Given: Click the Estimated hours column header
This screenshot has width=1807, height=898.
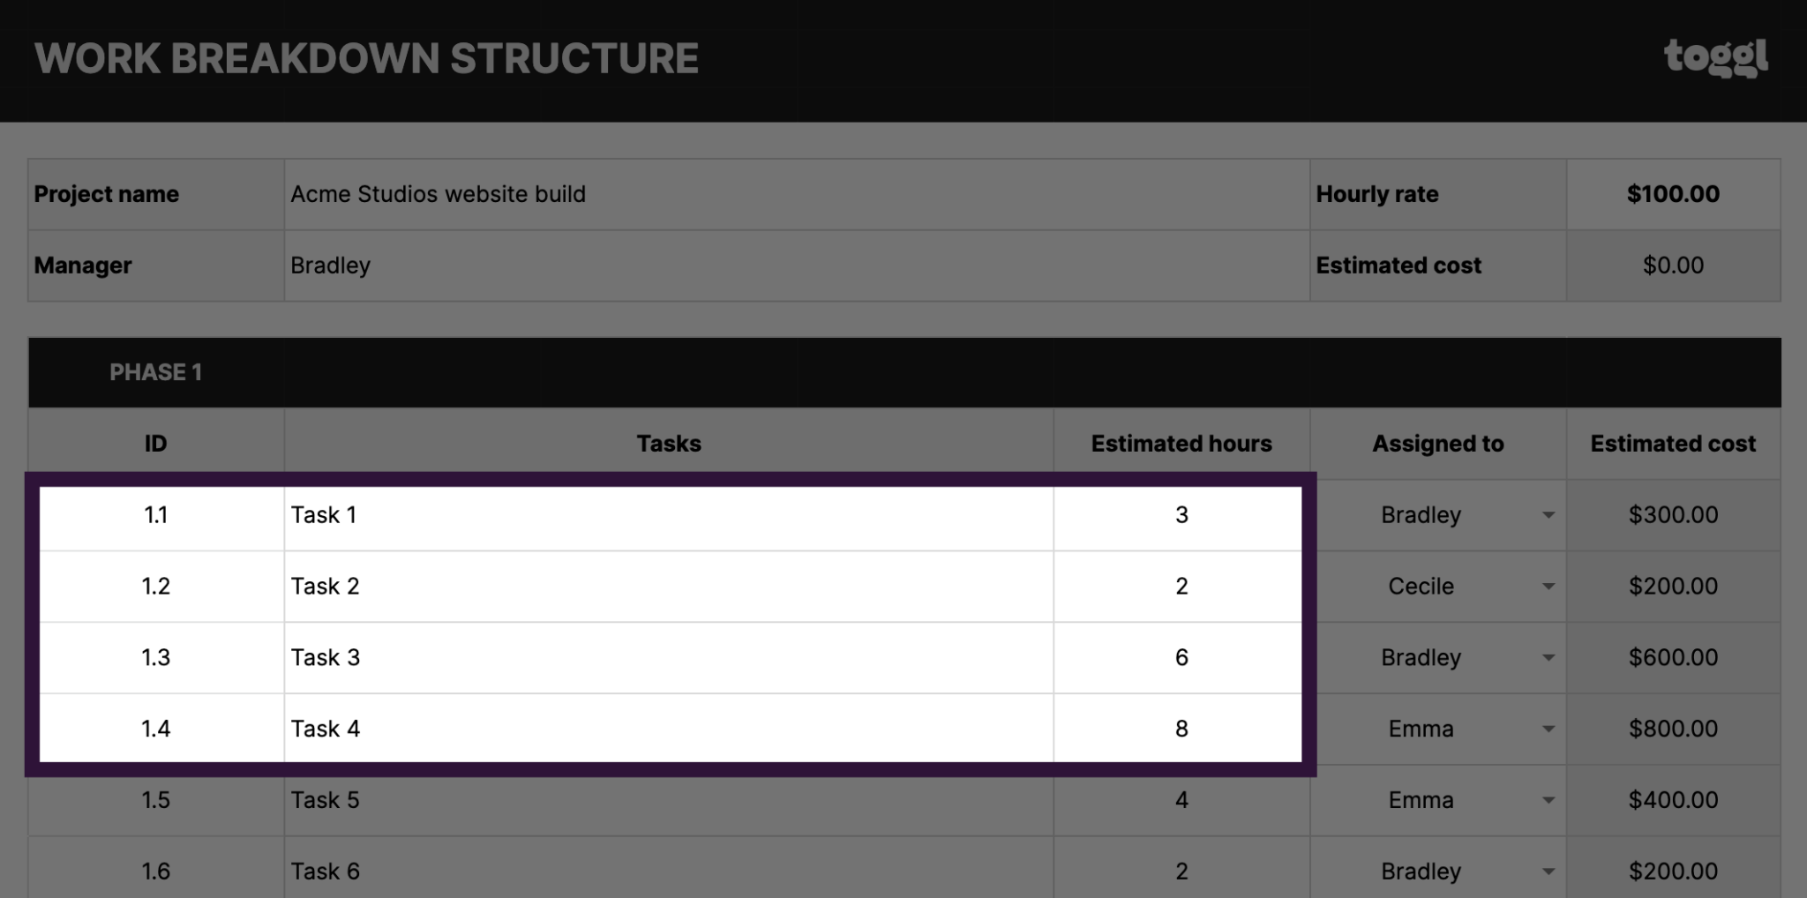Looking at the screenshot, I should pos(1181,444).
